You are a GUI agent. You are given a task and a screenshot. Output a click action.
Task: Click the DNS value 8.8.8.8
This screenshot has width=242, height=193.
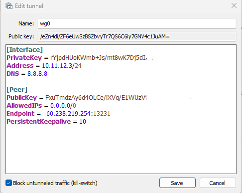click(x=37, y=73)
